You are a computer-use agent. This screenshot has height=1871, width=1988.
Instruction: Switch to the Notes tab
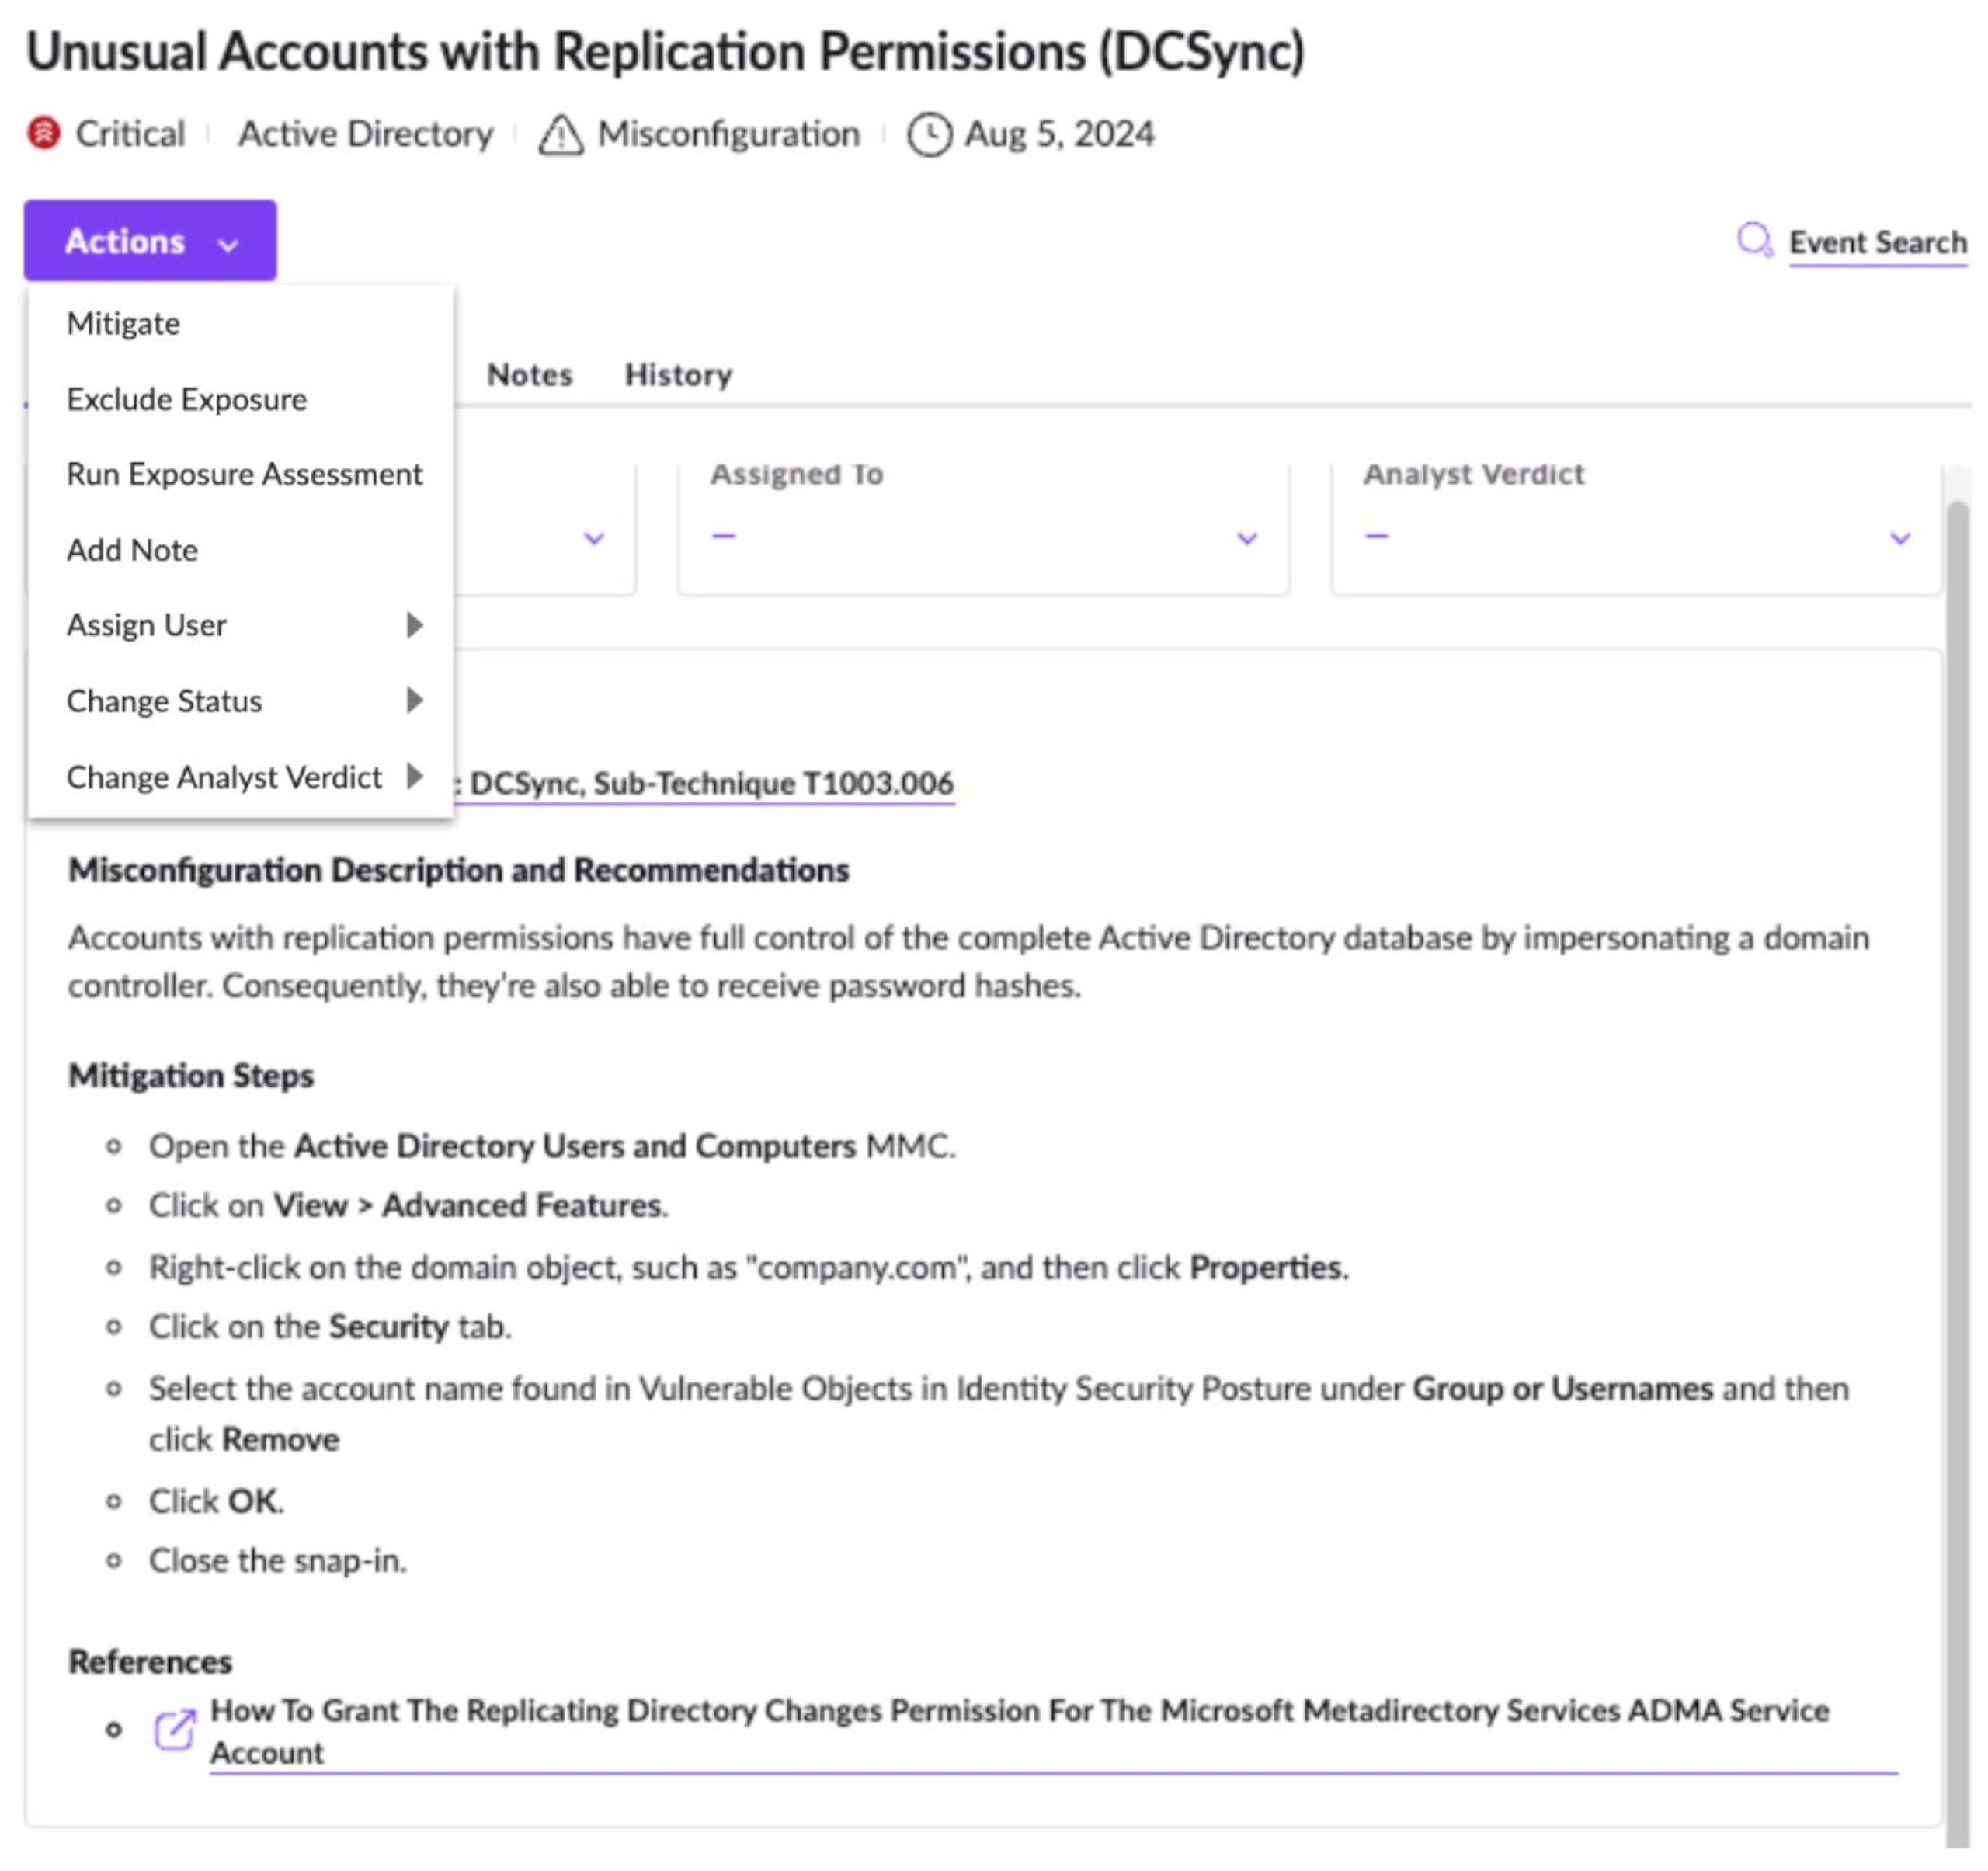click(x=530, y=375)
